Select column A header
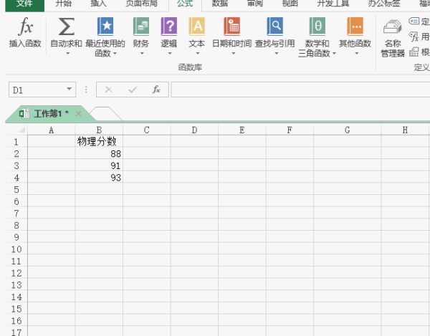This screenshot has height=336, width=430. click(52, 130)
